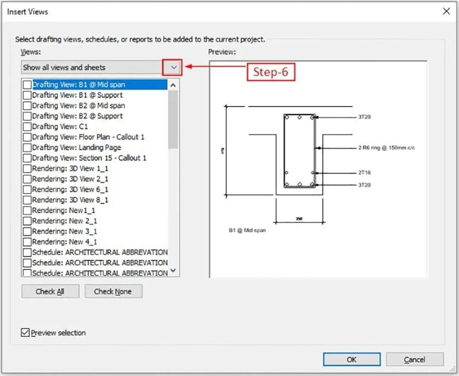Click the Show all views and sheets combo box
This screenshot has height=376, width=459.
92,67
